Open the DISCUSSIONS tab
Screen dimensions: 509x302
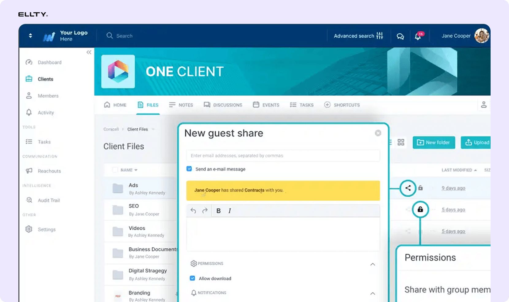(223, 105)
